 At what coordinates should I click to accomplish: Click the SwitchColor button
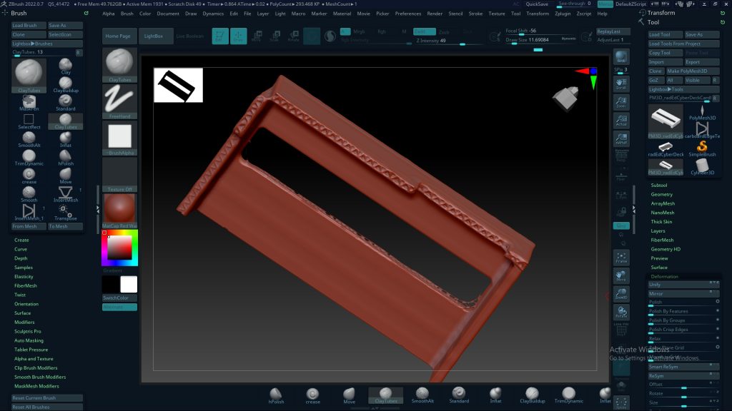119,298
